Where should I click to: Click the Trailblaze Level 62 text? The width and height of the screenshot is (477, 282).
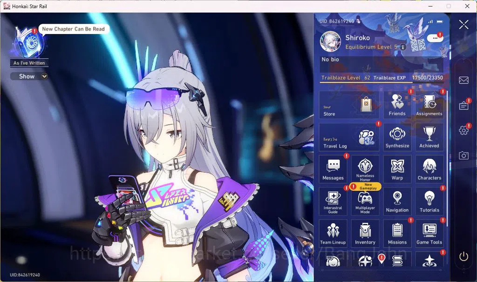[x=346, y=78]
